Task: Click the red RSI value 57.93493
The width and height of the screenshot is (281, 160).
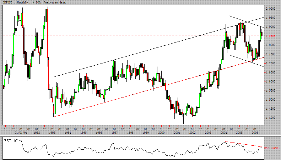Action: coord(272,148)
